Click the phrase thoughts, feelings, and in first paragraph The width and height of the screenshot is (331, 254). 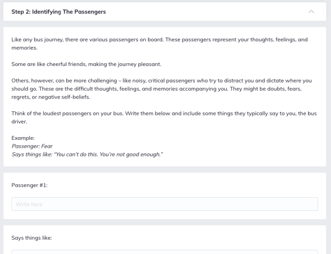click(279, 39)
